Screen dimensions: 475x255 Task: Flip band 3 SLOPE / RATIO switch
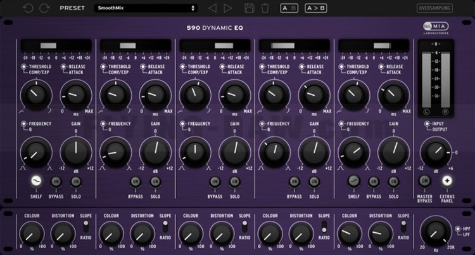tap(244, 226)
